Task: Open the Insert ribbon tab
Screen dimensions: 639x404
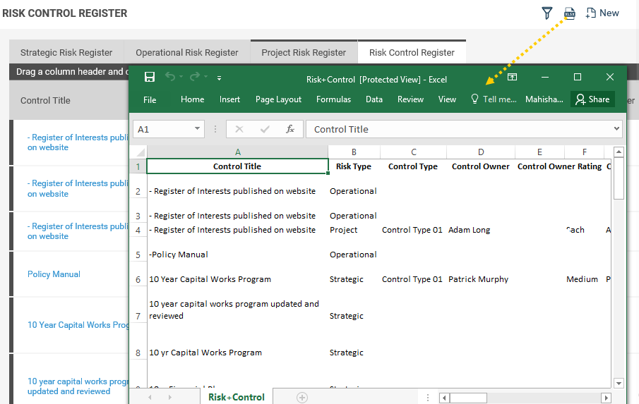Action: point(229,99)
